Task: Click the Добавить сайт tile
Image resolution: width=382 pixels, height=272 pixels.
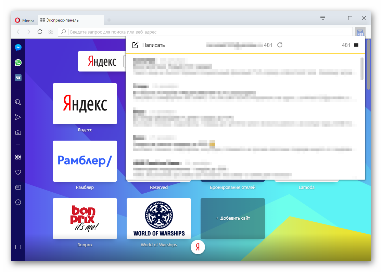Action: (233, 219)
